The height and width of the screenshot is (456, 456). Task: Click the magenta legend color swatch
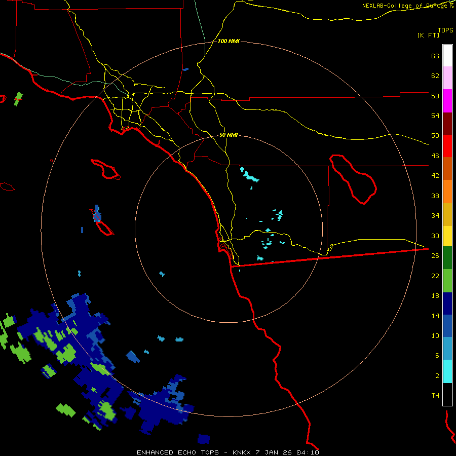pos(447,101)
